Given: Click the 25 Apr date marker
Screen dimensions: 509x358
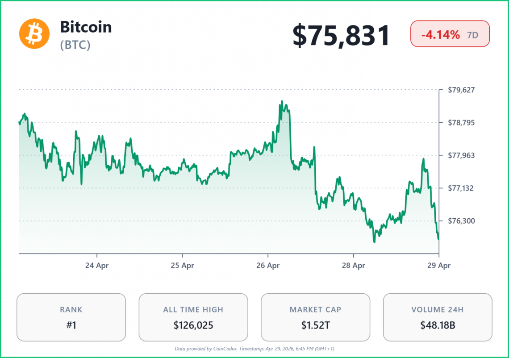Looking at the screenshot, I should (182, 265).
